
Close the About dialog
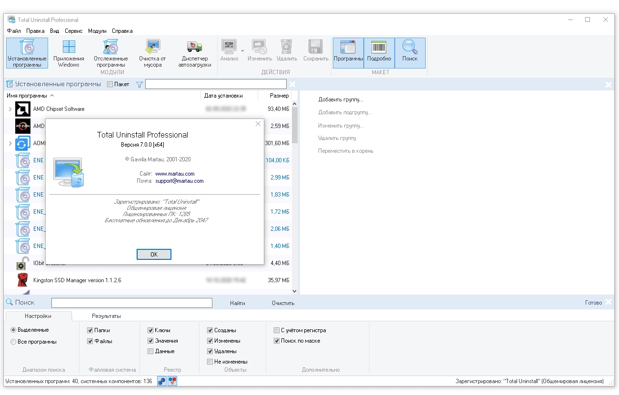(258, 124)
